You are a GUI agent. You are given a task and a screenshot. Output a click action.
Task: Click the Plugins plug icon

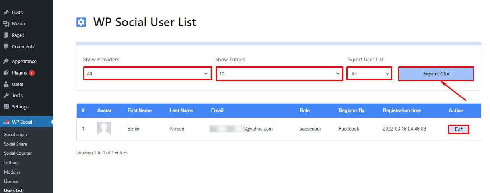click(6, 73)
